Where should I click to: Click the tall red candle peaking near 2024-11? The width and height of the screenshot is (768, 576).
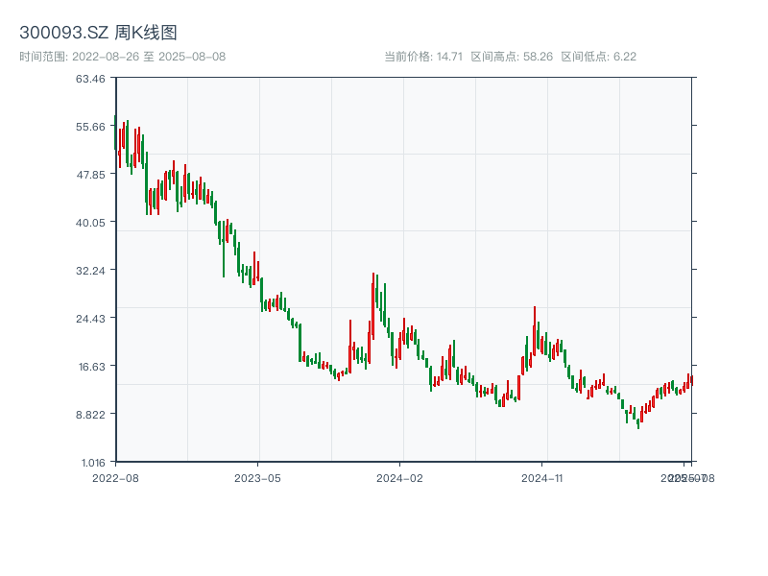(535, 331)
